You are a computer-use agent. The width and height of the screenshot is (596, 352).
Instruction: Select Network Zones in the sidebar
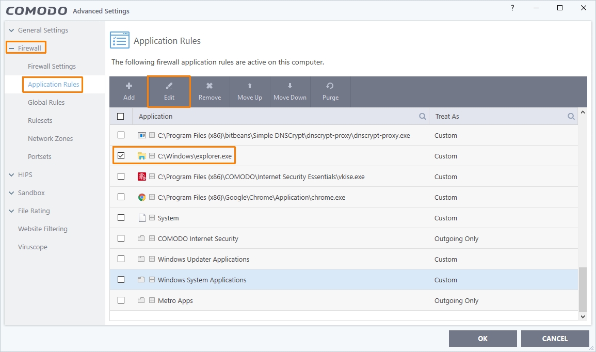pyautogui.click(x=50, y=139)
